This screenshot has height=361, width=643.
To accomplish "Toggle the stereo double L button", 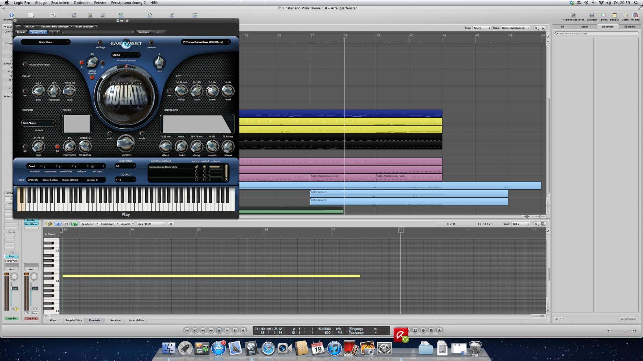I will (82, 63).
